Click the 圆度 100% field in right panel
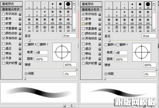The image size is (159, 108). tap(121, 59)
